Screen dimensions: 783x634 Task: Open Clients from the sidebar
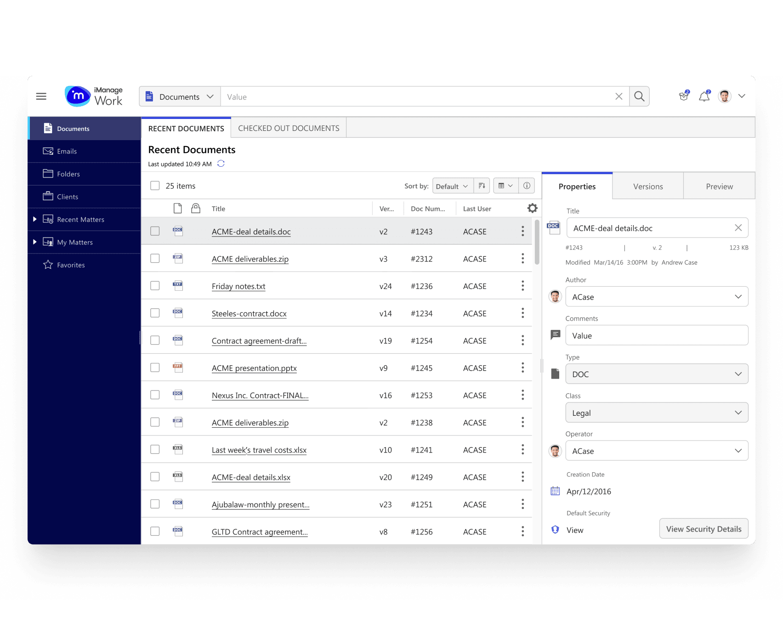point(67,197)
